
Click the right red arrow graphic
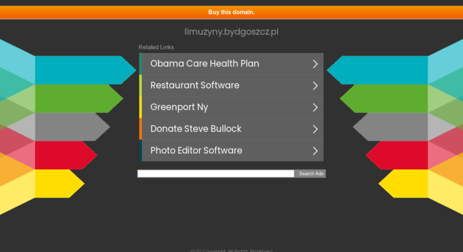tap(397, 155)
